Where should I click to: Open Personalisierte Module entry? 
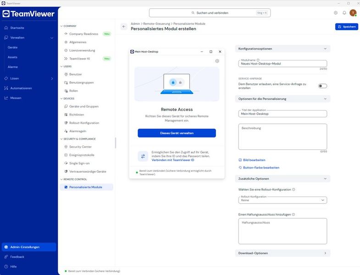tap(87, 187)
